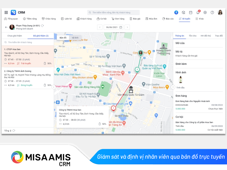Collapse the right information panel
The image size is (227, 170).
tap(173, 87)
